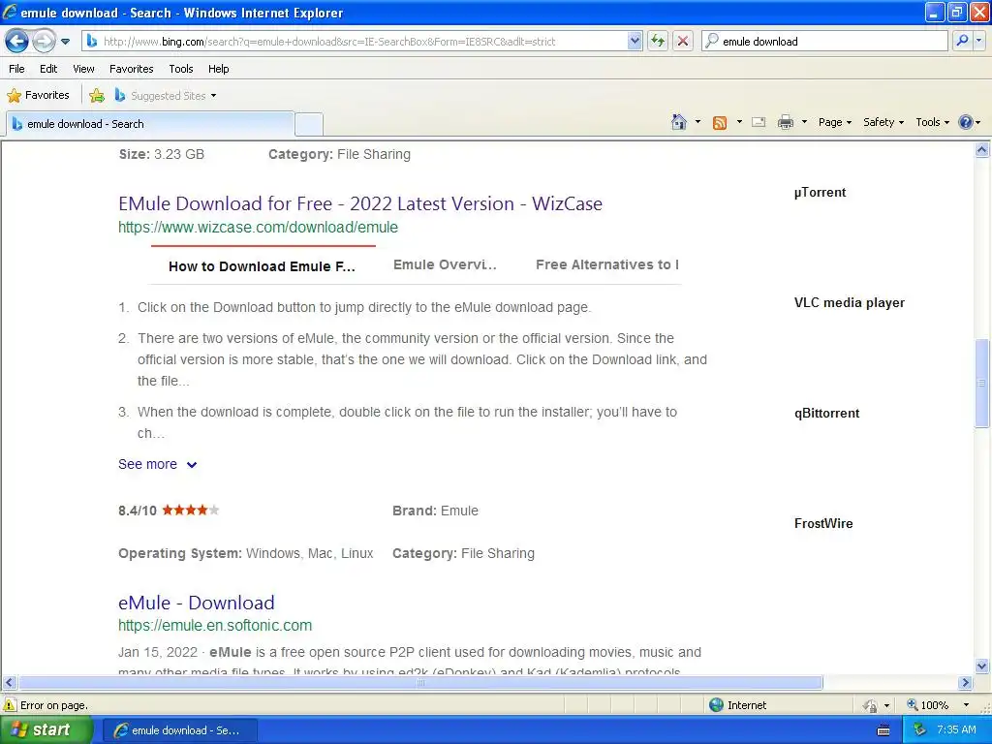Image resolution: width=992 pixels, height=744 pixels.
Task: Click the Internet zone globe icon
Action: click(716, 705)
